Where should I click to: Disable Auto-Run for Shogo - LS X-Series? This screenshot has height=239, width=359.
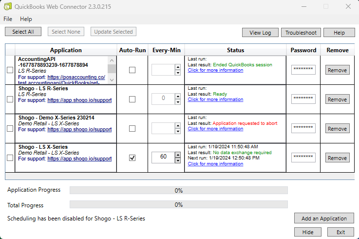[x=132, y=158]
